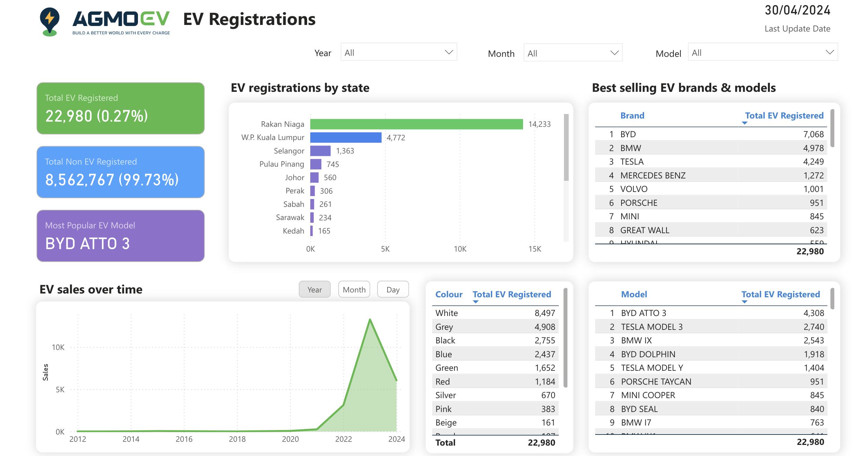Switch time chart to Month view

pyautogui.click(x=354, y=289)
